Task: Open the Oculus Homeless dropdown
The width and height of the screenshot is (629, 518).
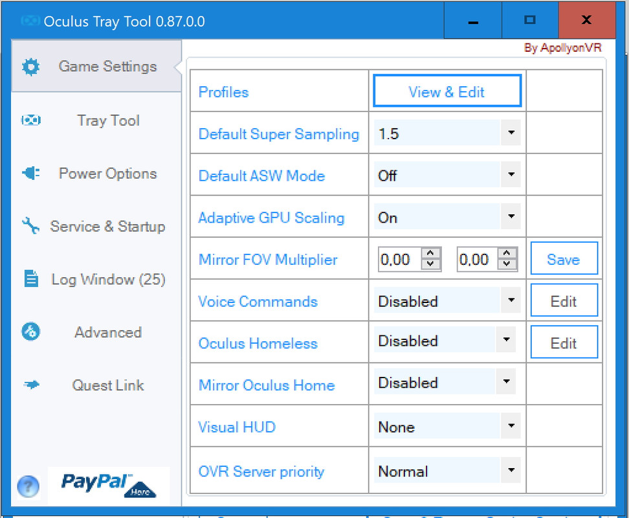Action: pos(506,339)
